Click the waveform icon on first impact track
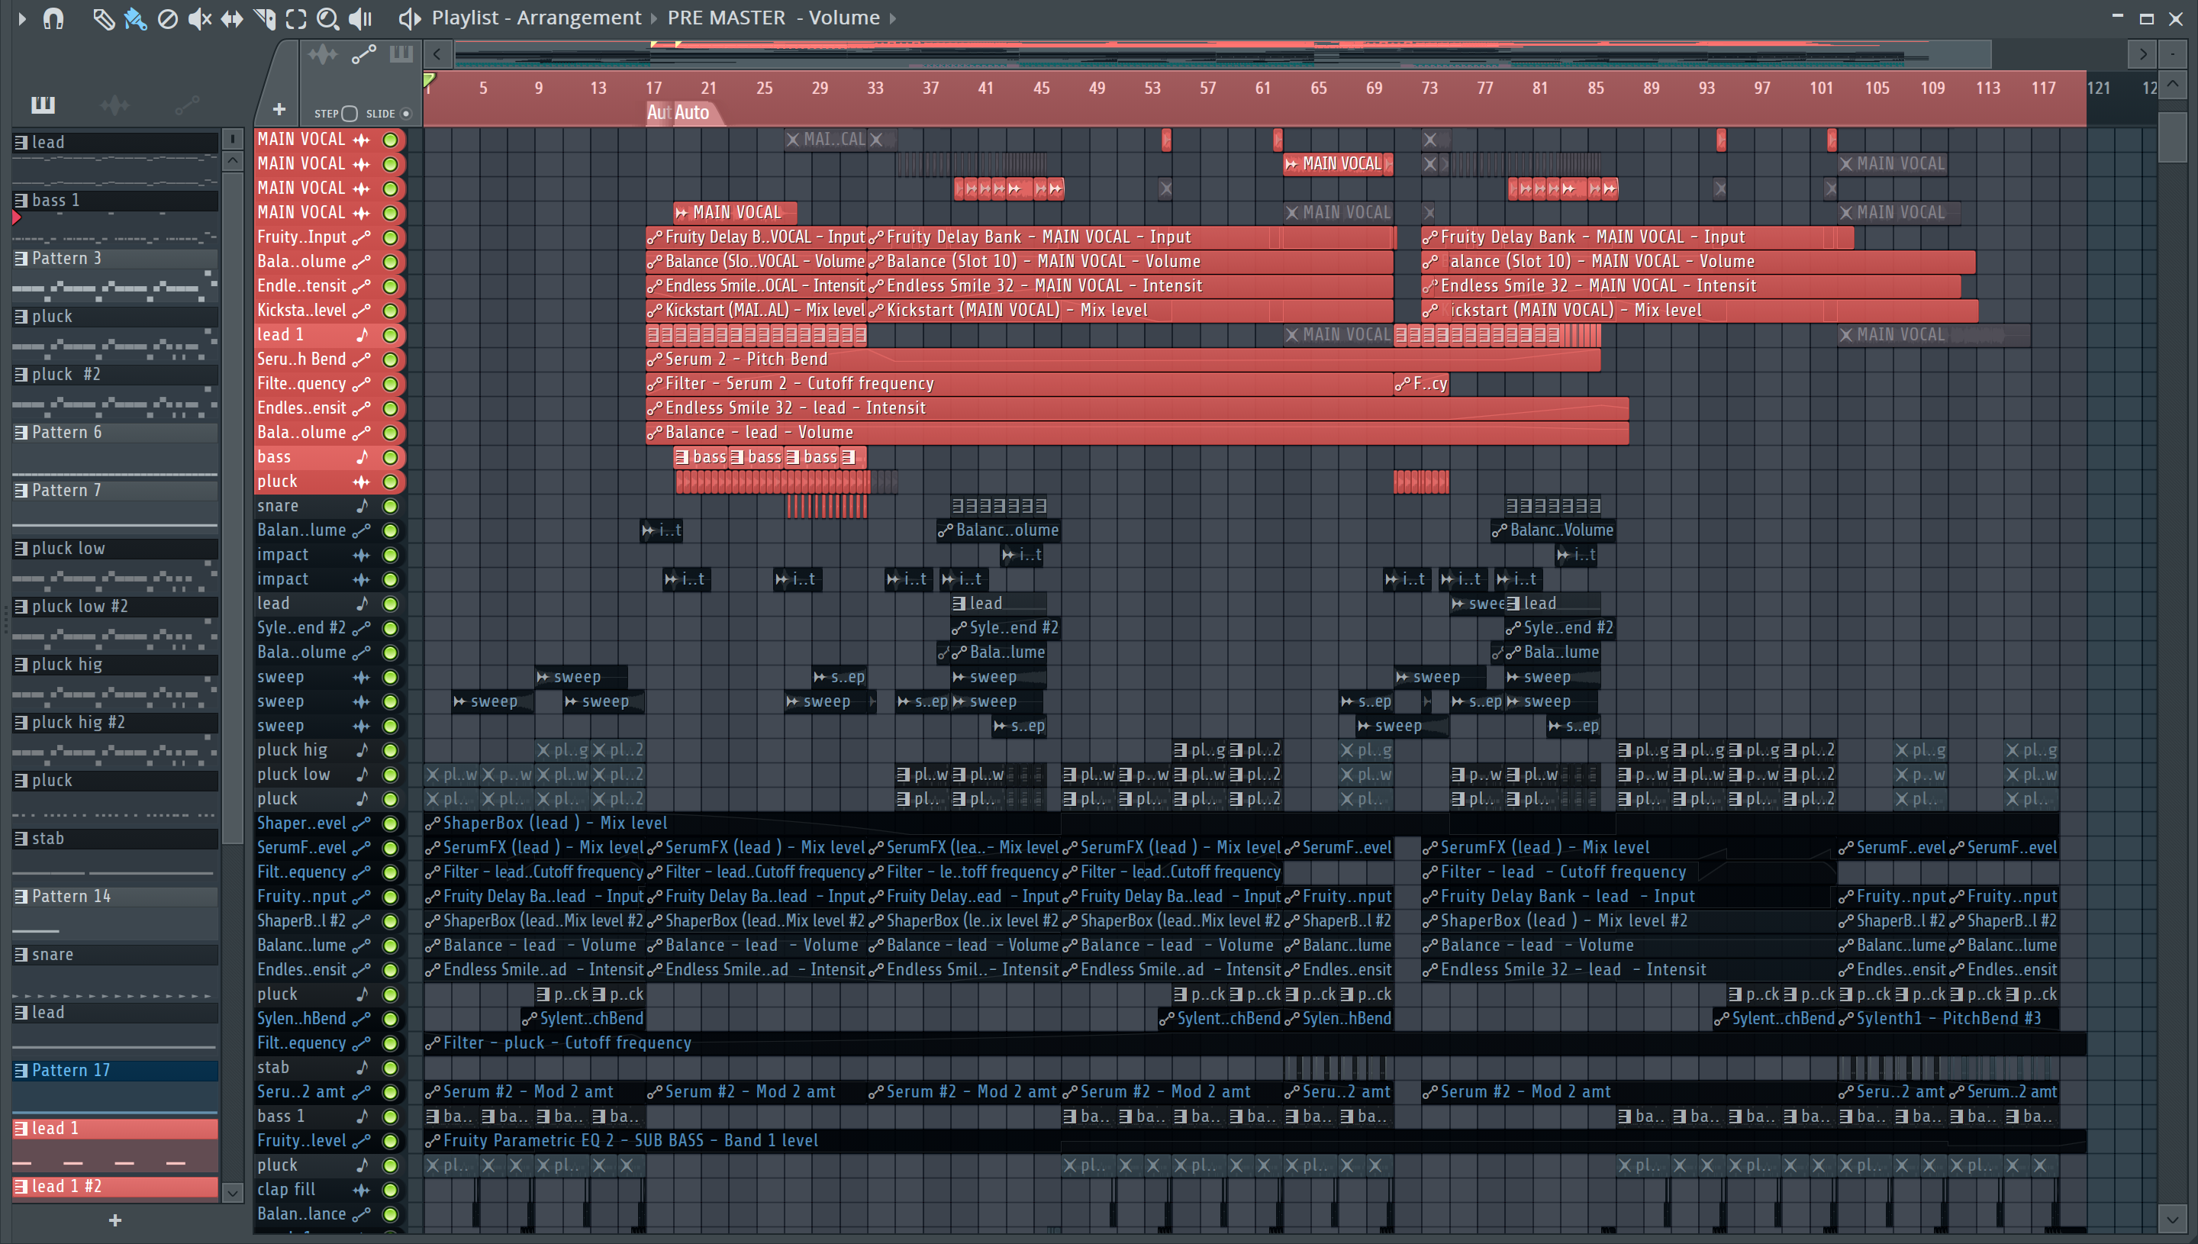Viewport: 2198px width, 1244px height. 363,556
